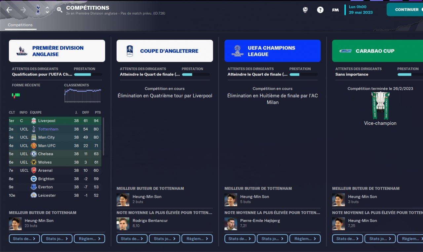Open the Carabao Cup header card

[x=377, y=51]
